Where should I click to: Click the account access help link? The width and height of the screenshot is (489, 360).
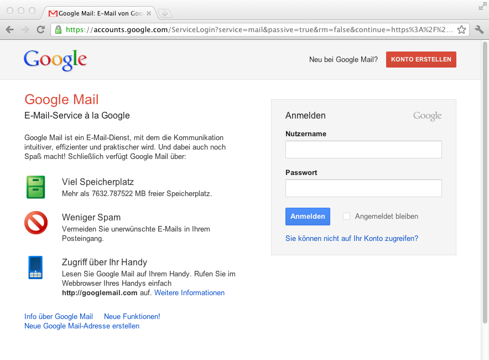click(x=351, y=239)
